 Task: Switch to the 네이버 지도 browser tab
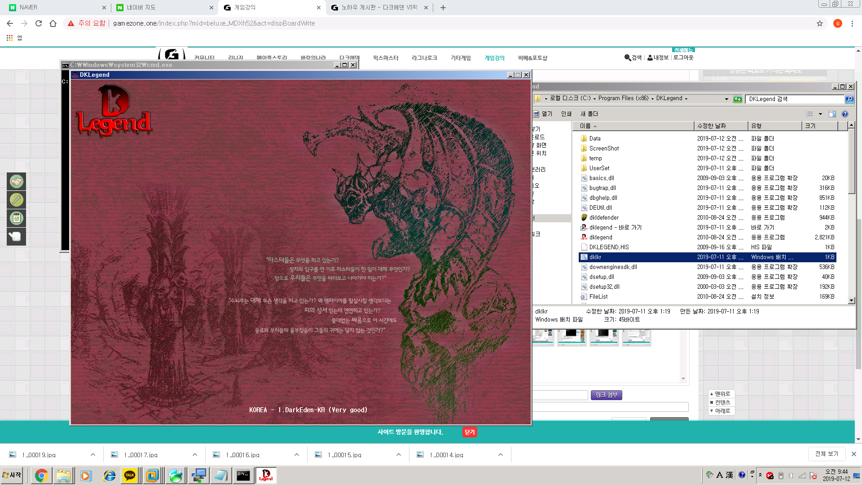[x=164, y=8]
